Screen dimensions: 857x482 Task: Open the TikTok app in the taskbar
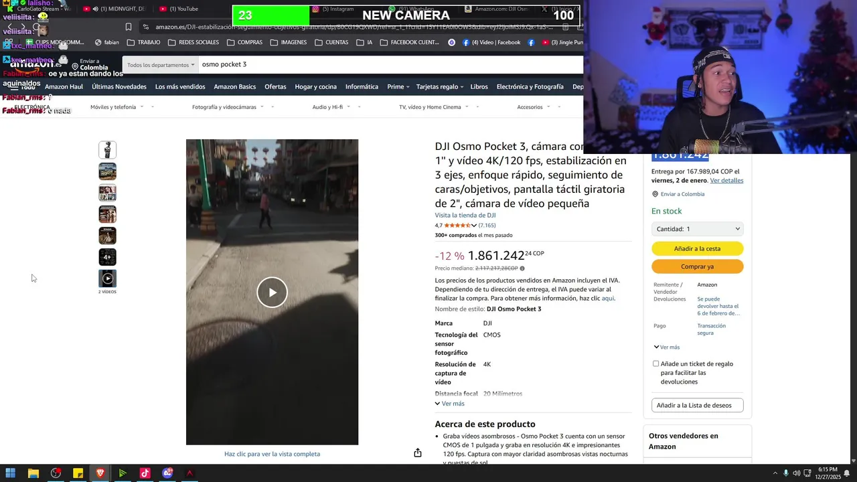tap(145, 473)
